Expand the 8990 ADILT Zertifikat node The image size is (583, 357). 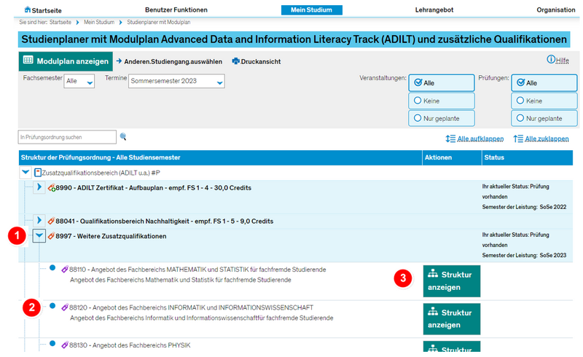tap(39, 187)
